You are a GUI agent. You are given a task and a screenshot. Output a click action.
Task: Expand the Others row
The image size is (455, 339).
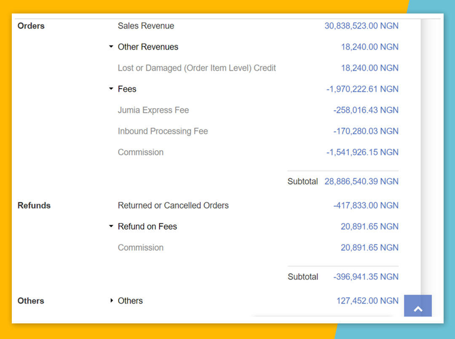[x=111, y=301]
